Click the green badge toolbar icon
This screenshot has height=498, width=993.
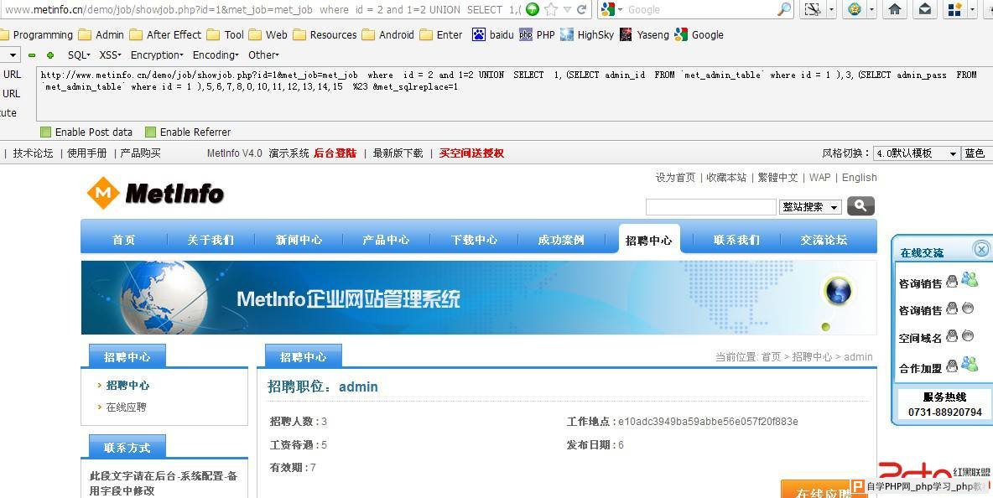click(x=855, y=9)
